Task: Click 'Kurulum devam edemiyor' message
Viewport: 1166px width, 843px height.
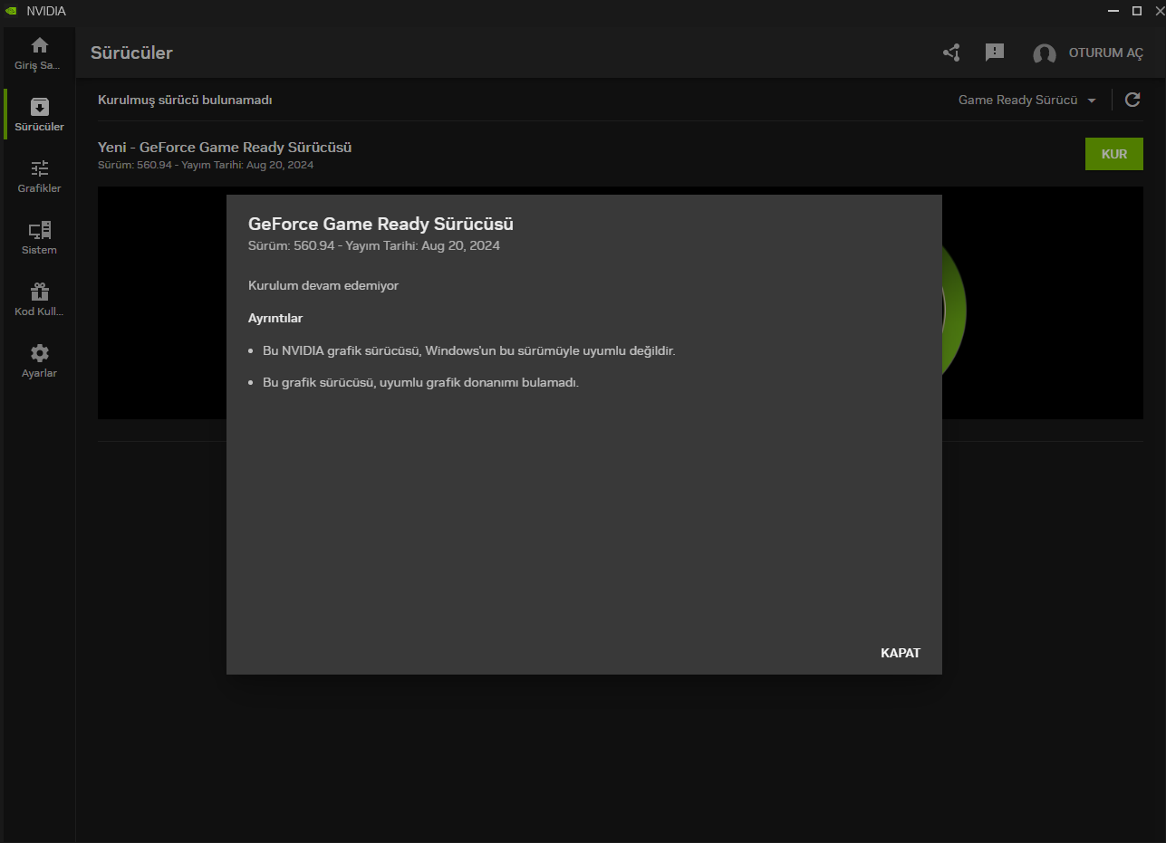Action: (x=323, y=285)
